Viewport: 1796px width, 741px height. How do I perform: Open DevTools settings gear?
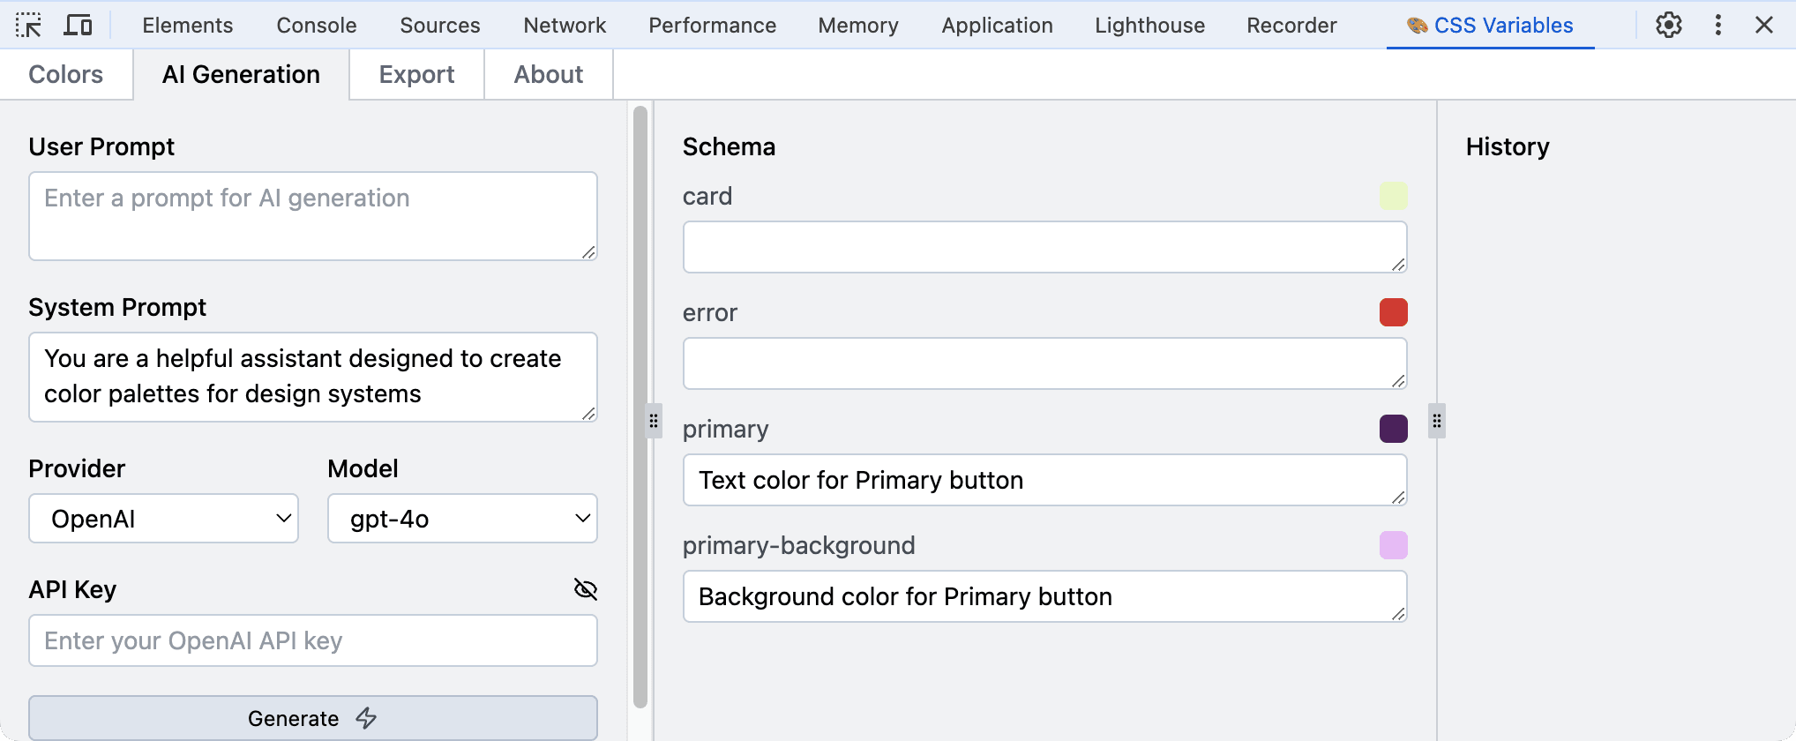point(1668,25)
